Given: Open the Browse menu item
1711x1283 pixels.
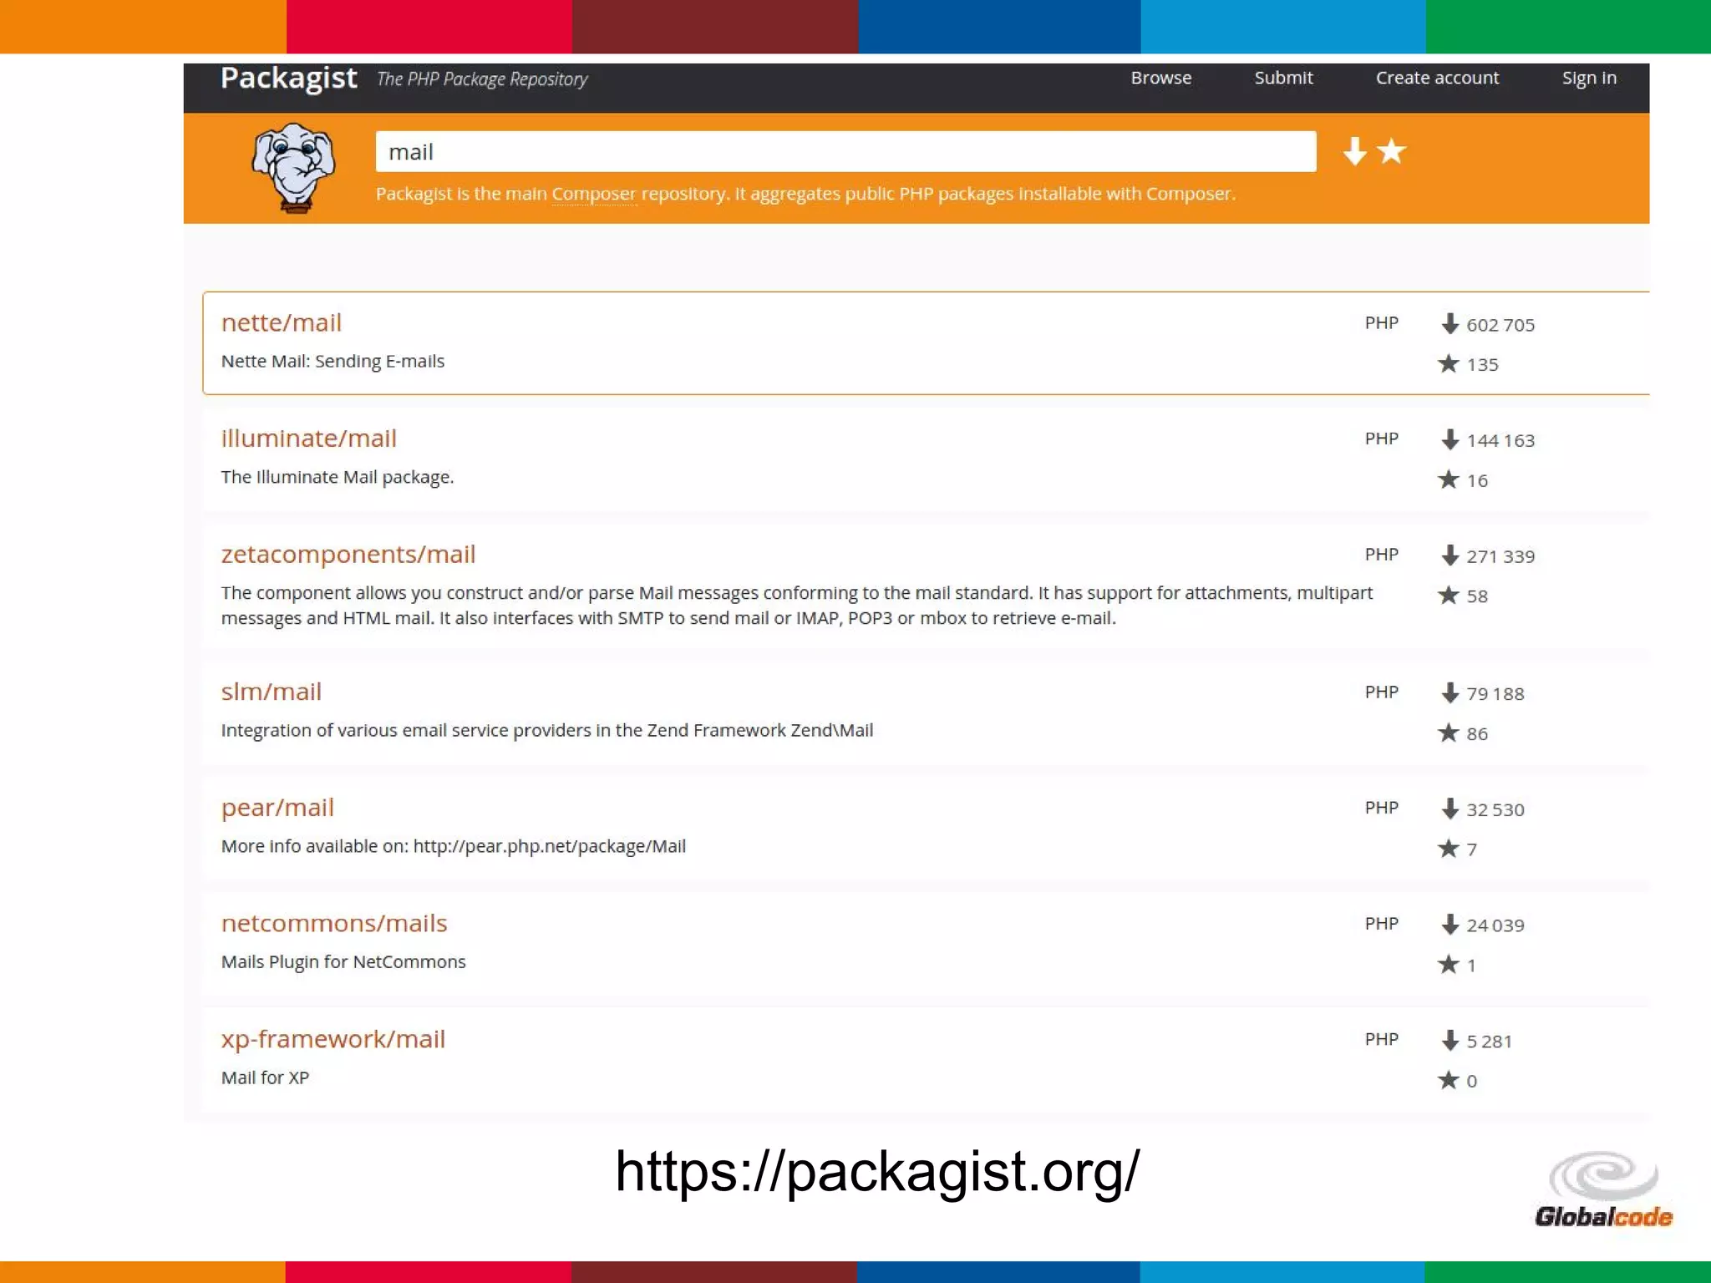Looking at the screenshot, I should click(x=1160, y=78).
